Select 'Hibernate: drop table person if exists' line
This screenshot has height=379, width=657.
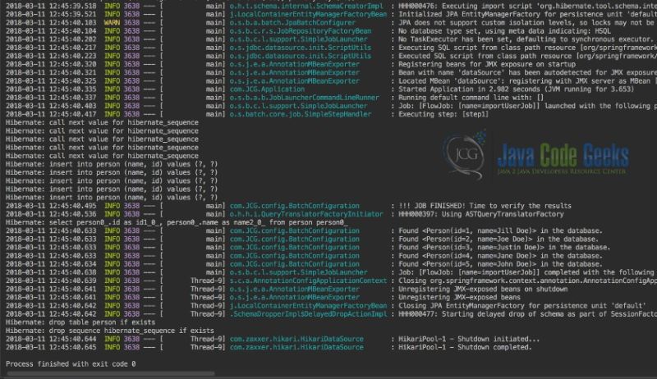point(80,322)
